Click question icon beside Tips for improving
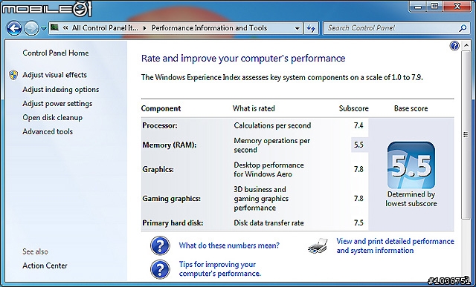476x287 pixels. 160,269
